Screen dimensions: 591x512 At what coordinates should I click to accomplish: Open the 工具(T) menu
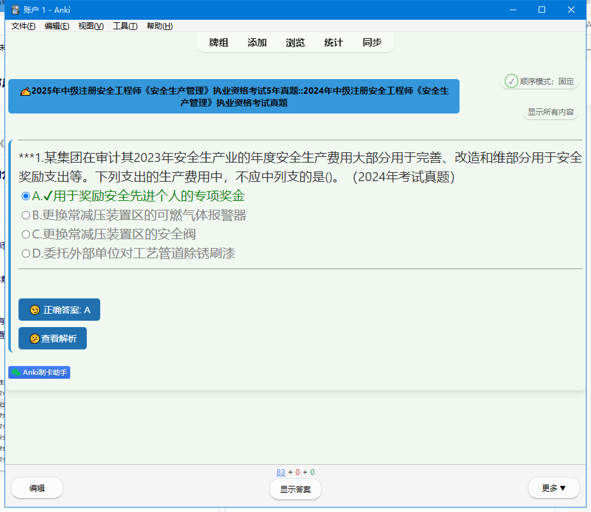(125, 26)
